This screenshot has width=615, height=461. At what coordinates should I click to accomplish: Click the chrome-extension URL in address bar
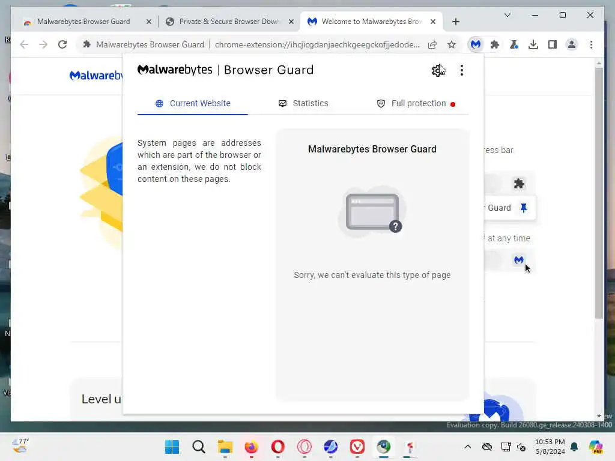point(317,44)
